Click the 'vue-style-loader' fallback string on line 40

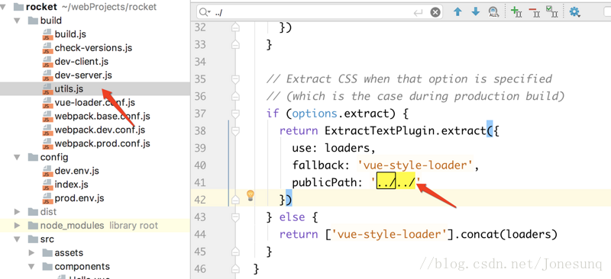(415, 165)
